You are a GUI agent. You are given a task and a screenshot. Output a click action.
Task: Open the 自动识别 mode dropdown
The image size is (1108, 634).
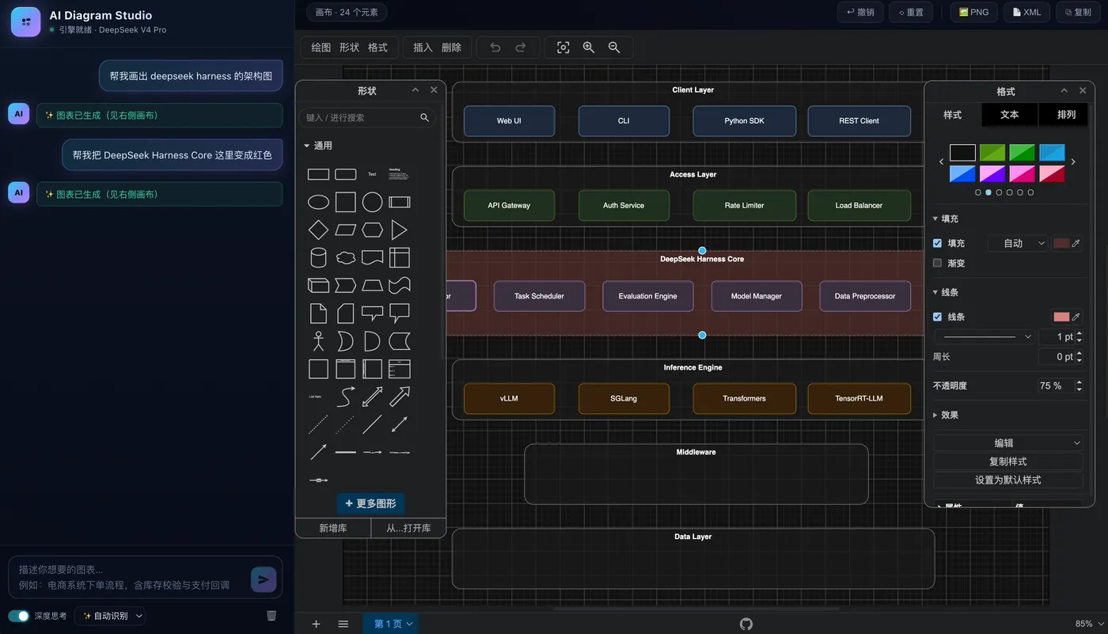111,616
